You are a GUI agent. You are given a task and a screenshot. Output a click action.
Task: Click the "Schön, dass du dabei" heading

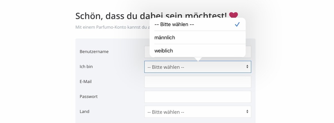point(112,16)
